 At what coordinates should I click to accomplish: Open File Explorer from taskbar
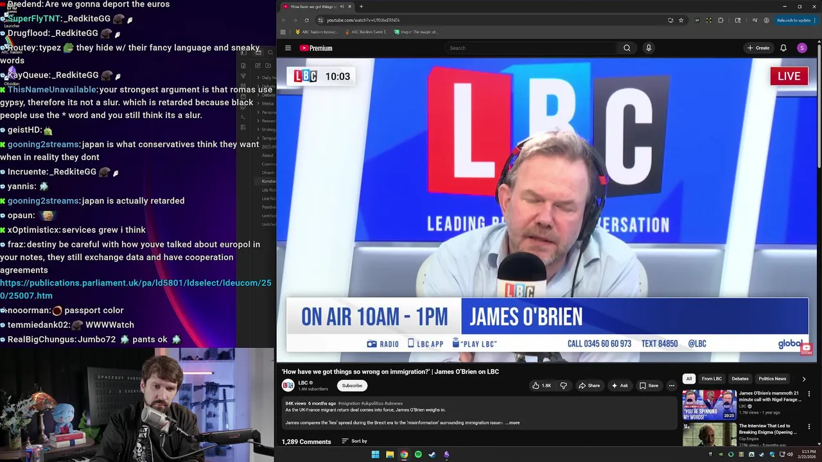389,455
